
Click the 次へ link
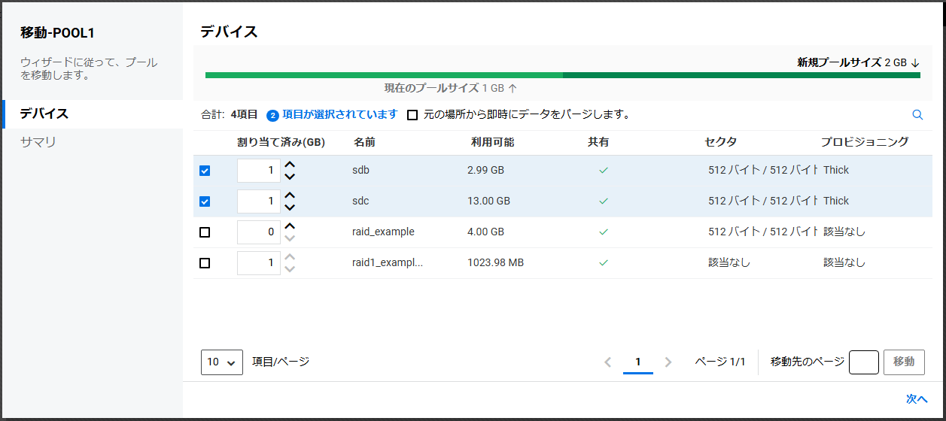[917, 399]
